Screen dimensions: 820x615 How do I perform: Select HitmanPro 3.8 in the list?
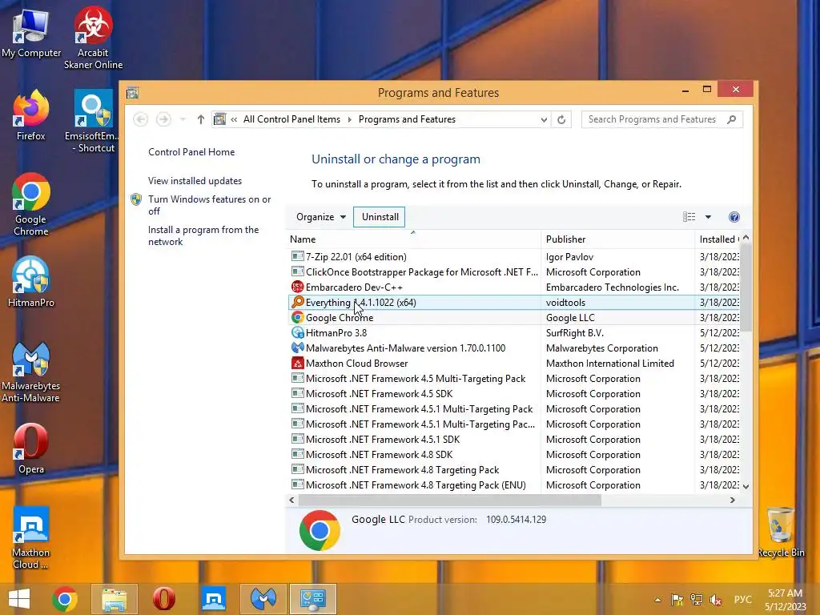[x=513, y=332]
